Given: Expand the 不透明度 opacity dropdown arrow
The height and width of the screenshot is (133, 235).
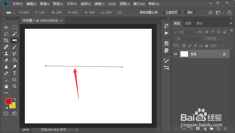Looking at the screenshot, I should point(231,39).
